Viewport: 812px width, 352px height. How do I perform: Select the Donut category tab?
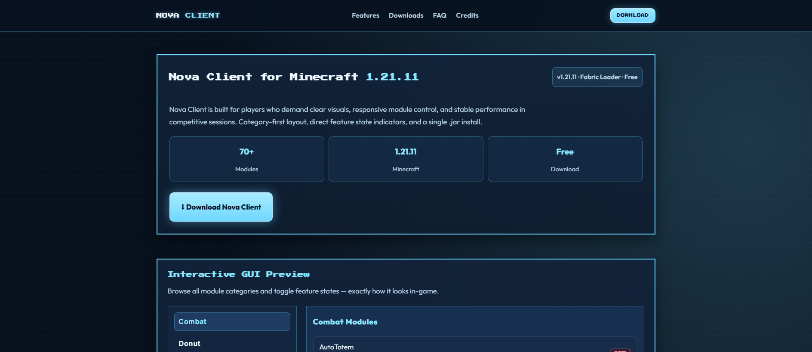[232, 343]
